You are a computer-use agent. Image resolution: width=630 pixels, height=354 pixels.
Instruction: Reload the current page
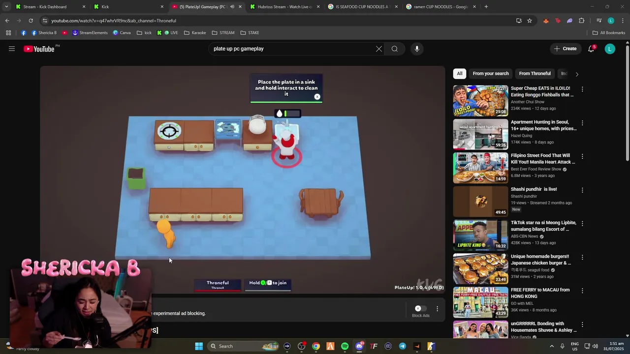(x=31, y=21)
